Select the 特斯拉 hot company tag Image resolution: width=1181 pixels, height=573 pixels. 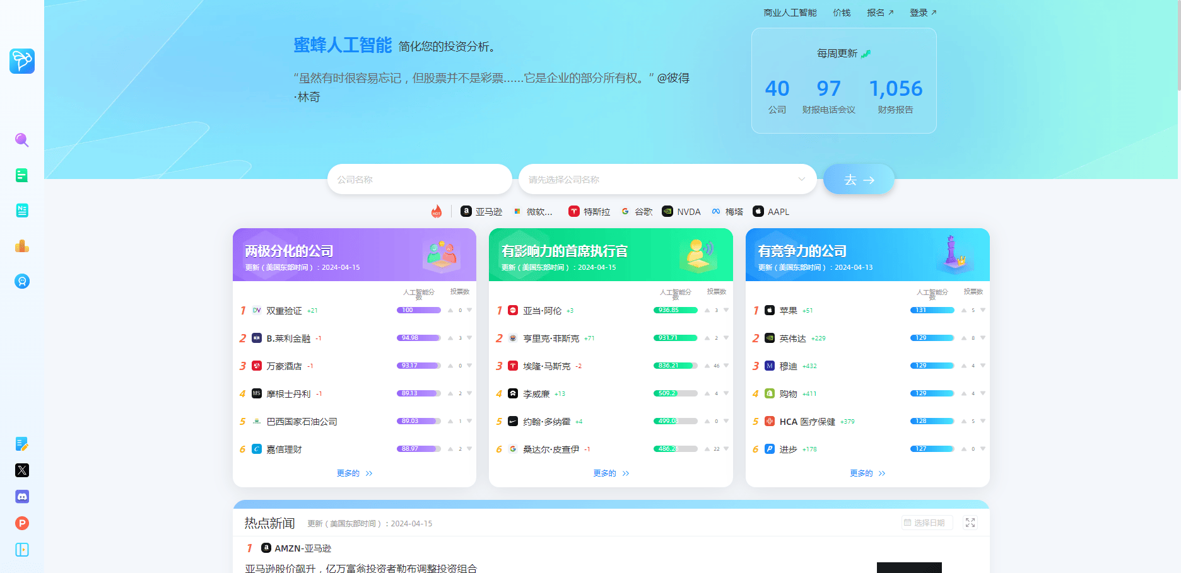point(589,212)
